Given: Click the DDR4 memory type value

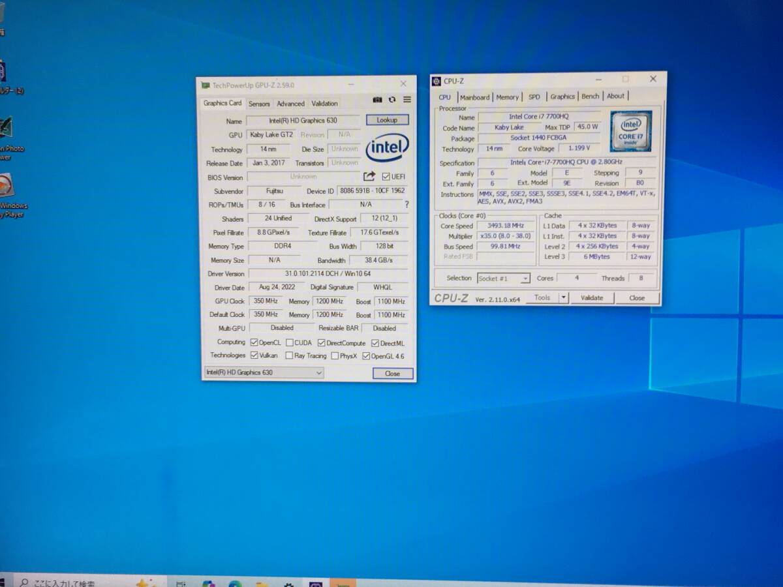Looking at the screenshot, I should (x=283, y=247).
